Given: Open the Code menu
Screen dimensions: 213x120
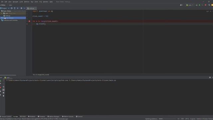Looking at the screenshot, I should point(21,2).
